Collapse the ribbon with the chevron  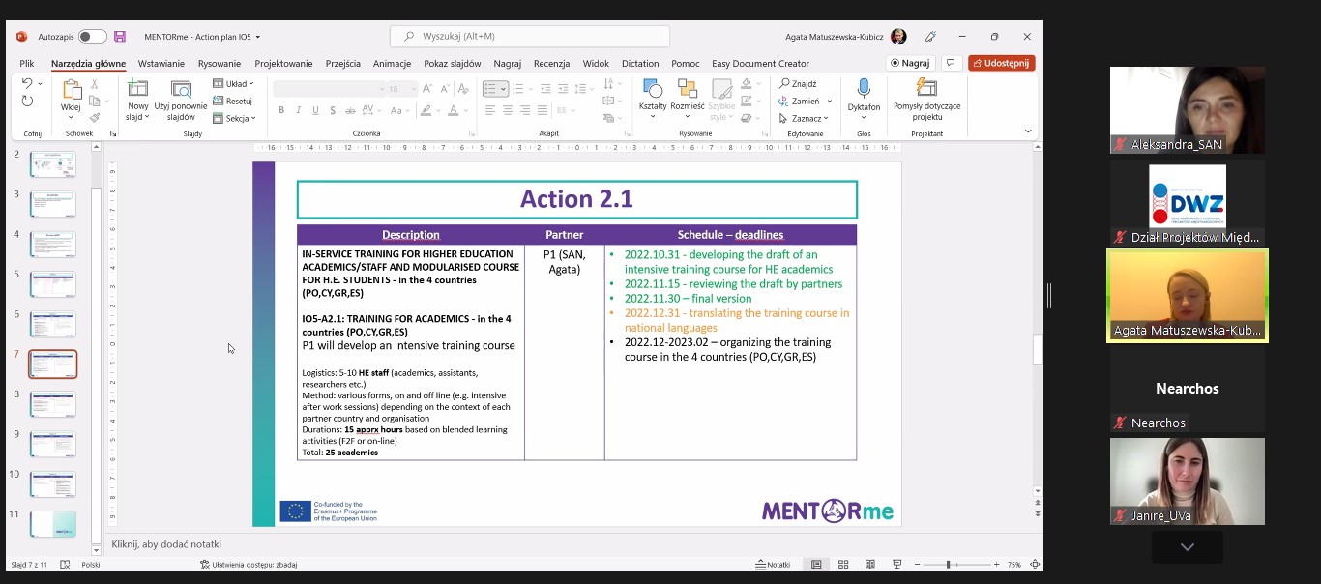(1028, 131)
